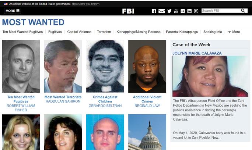252x150 pixels.
Task: Click the search magnifying glass icon
Action: coord(243,11)
